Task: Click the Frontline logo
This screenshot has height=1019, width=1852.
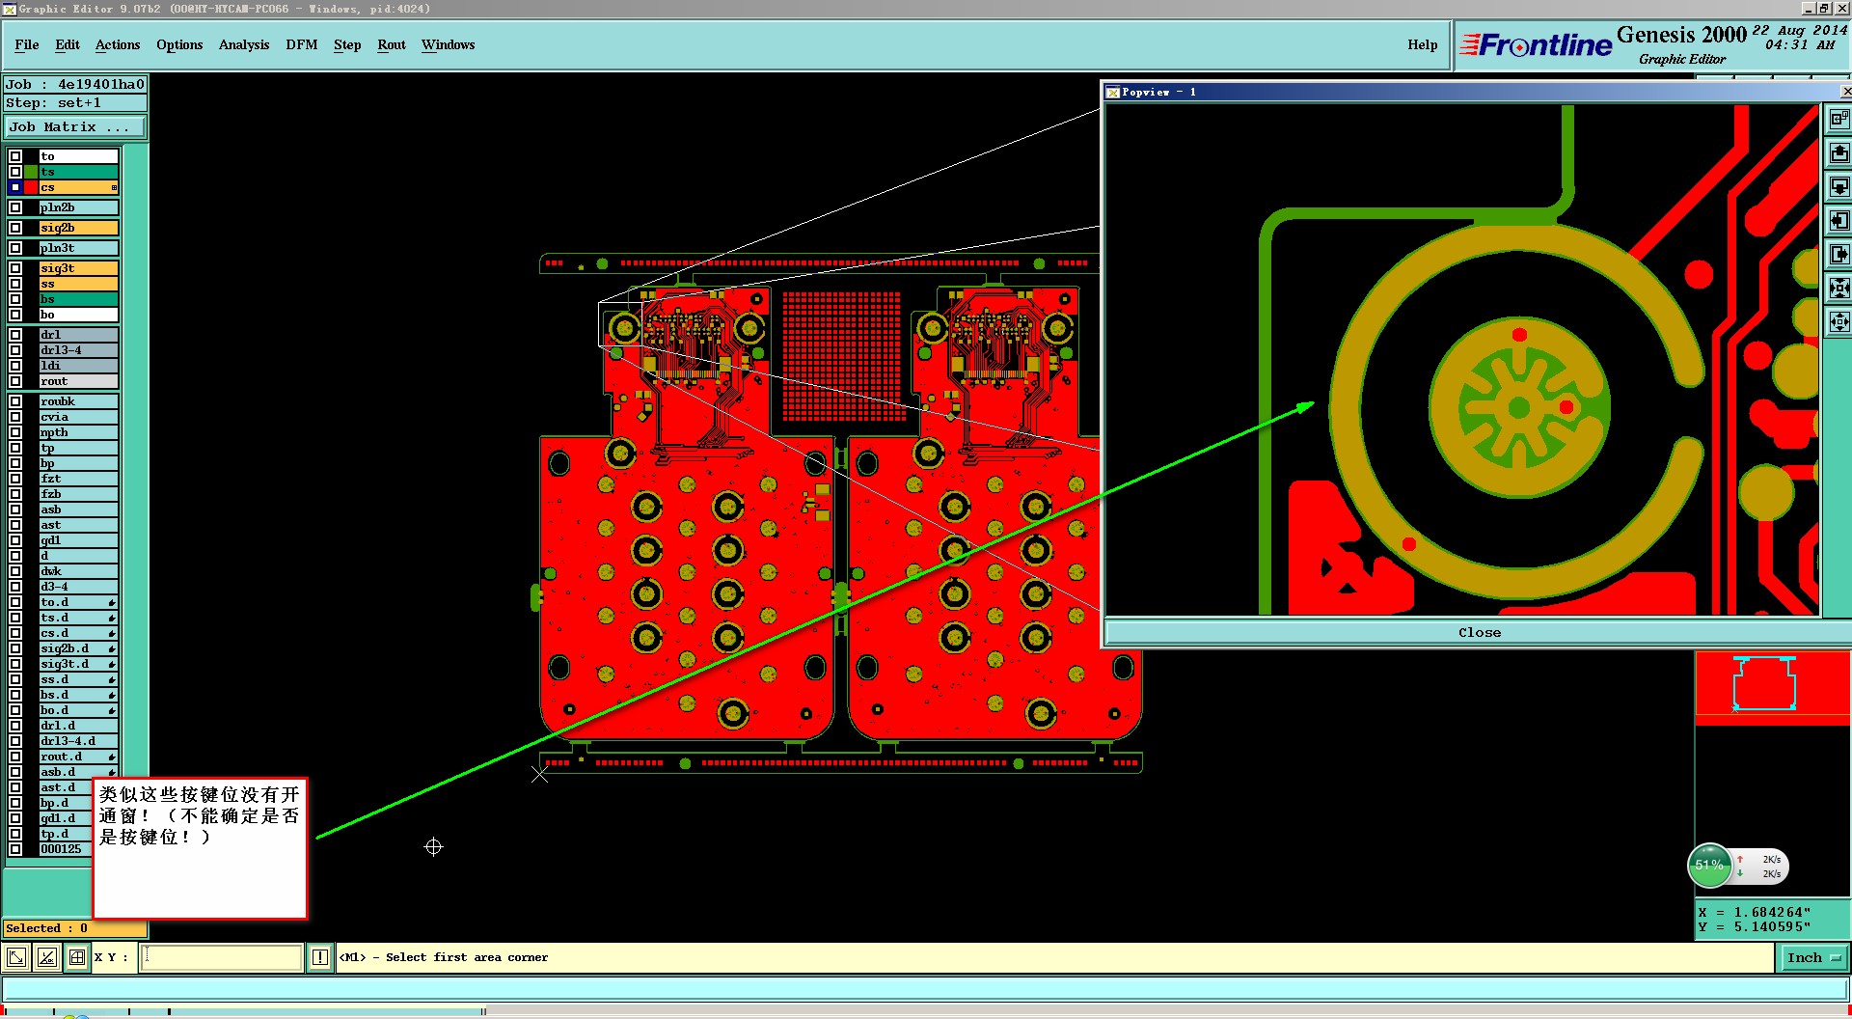Action: pos(1536,44)
